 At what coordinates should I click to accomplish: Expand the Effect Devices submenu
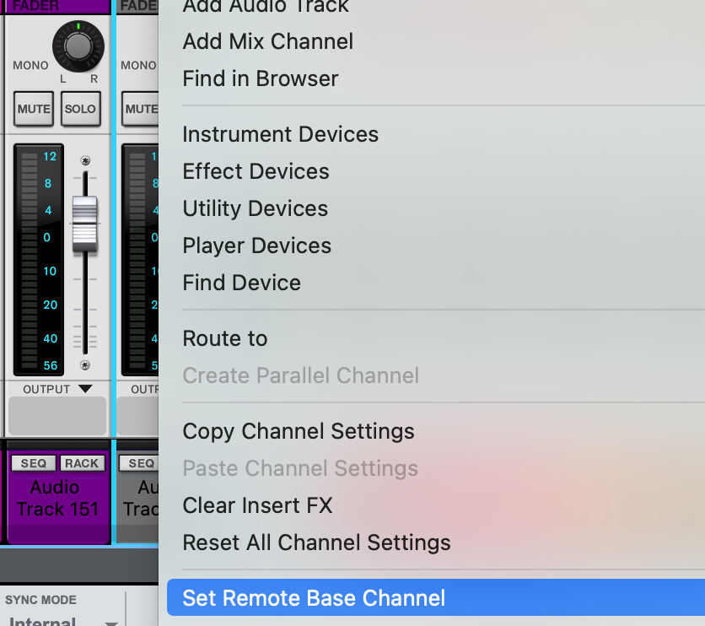click(x=256, y=171)
